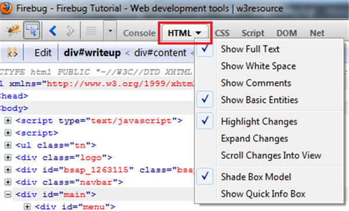The height and width of the screenshot is (211, 349).
Task: Go back with the blue left arrow
Action: [x=53, y=30]
